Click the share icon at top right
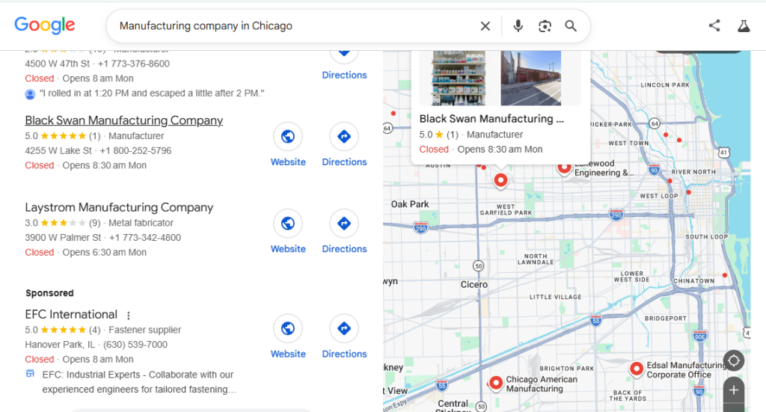Image resolution: width=766 pixels, height=412 pixels. coord(714,25)
